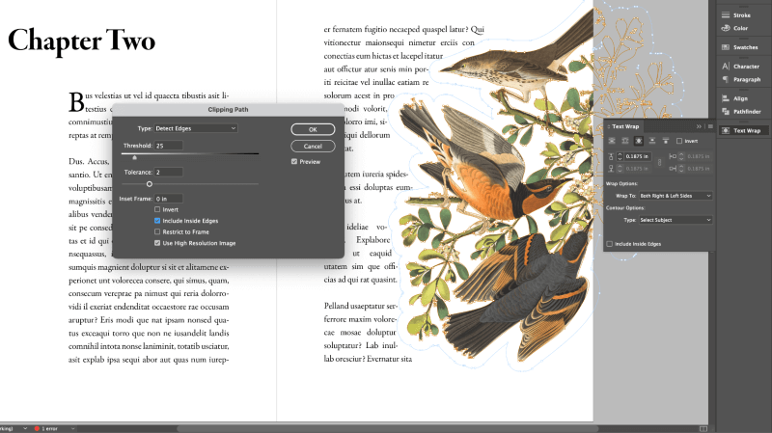Click the '1 error' status text
Screen dimensions: 772x433
click(x=50, y=428)
